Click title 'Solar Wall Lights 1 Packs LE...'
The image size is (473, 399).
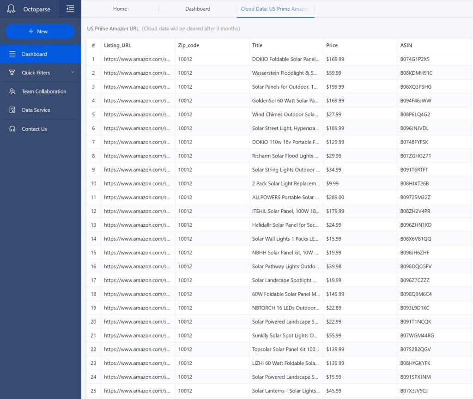click(x=285, y=239)
